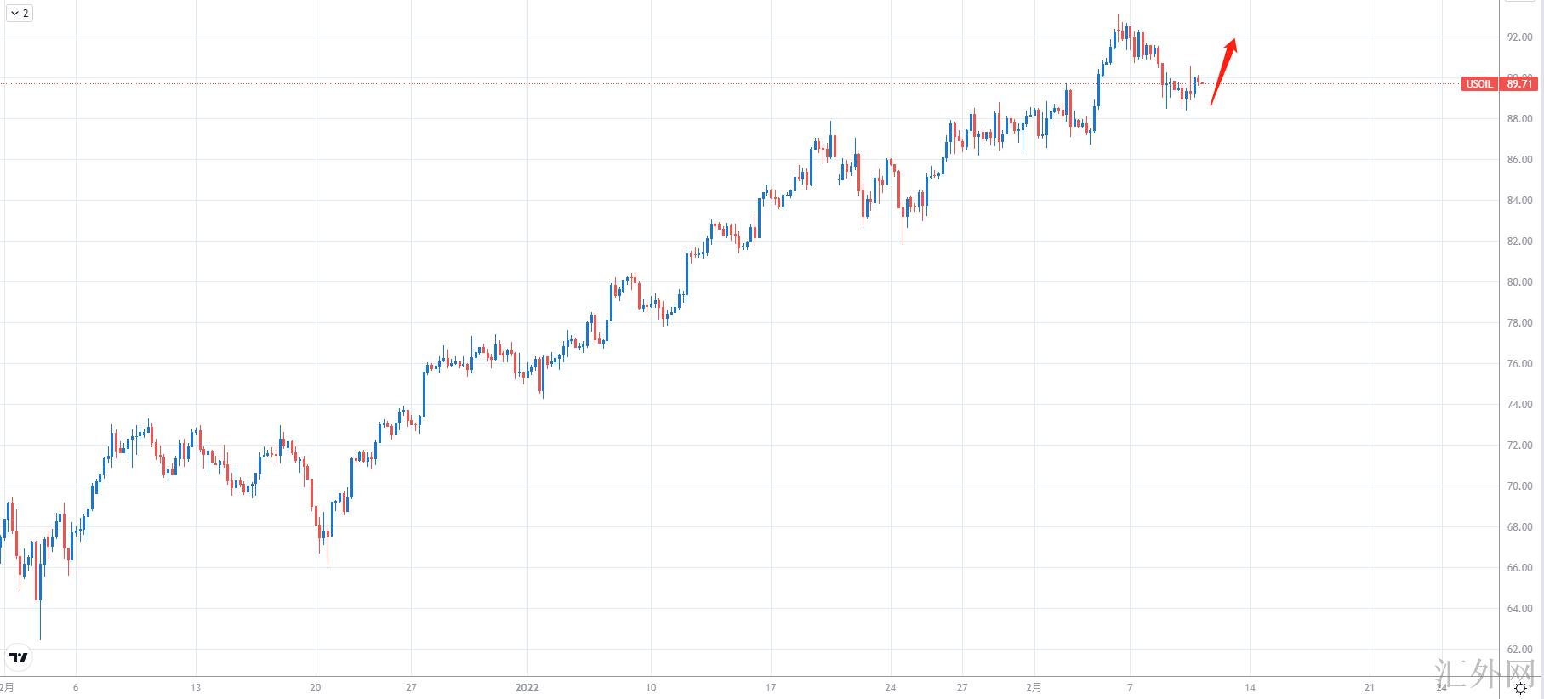Select the red upward arrow drawing
The image size is (1544, 699).
pyautogui.click(x=1223, y=72)
